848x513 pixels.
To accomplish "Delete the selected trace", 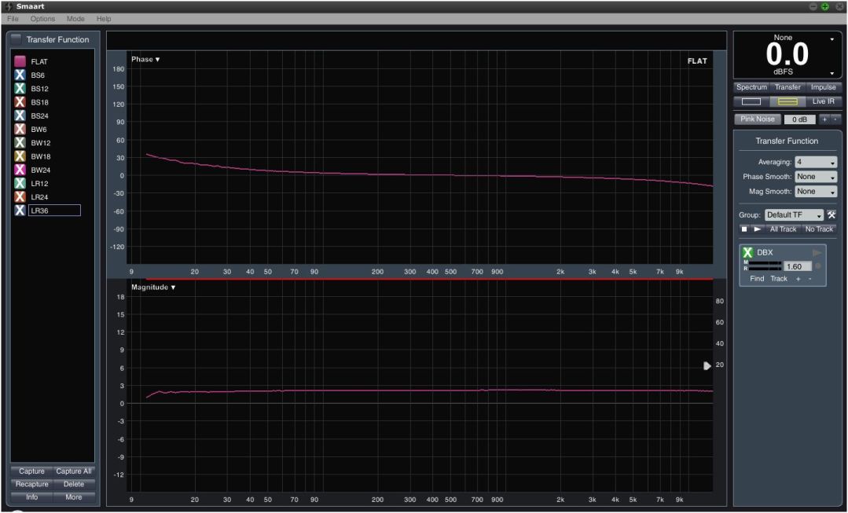I will coord(74,485).
